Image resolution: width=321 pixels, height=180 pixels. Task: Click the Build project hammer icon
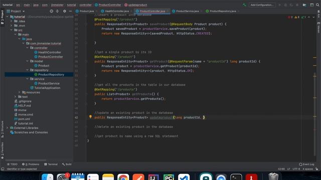(244, 5)
